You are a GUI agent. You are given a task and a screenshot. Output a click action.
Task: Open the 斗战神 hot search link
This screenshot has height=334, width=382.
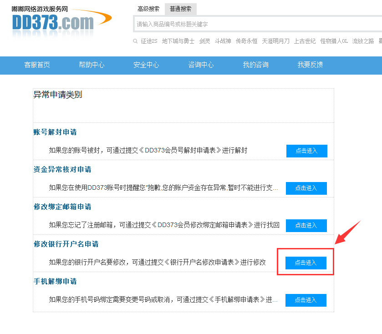[x=223, y=41]
